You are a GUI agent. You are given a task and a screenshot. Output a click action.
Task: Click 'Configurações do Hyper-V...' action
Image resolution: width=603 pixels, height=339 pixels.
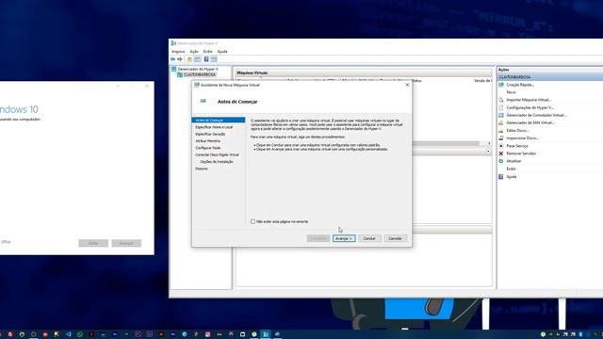[x=530, y=107]
